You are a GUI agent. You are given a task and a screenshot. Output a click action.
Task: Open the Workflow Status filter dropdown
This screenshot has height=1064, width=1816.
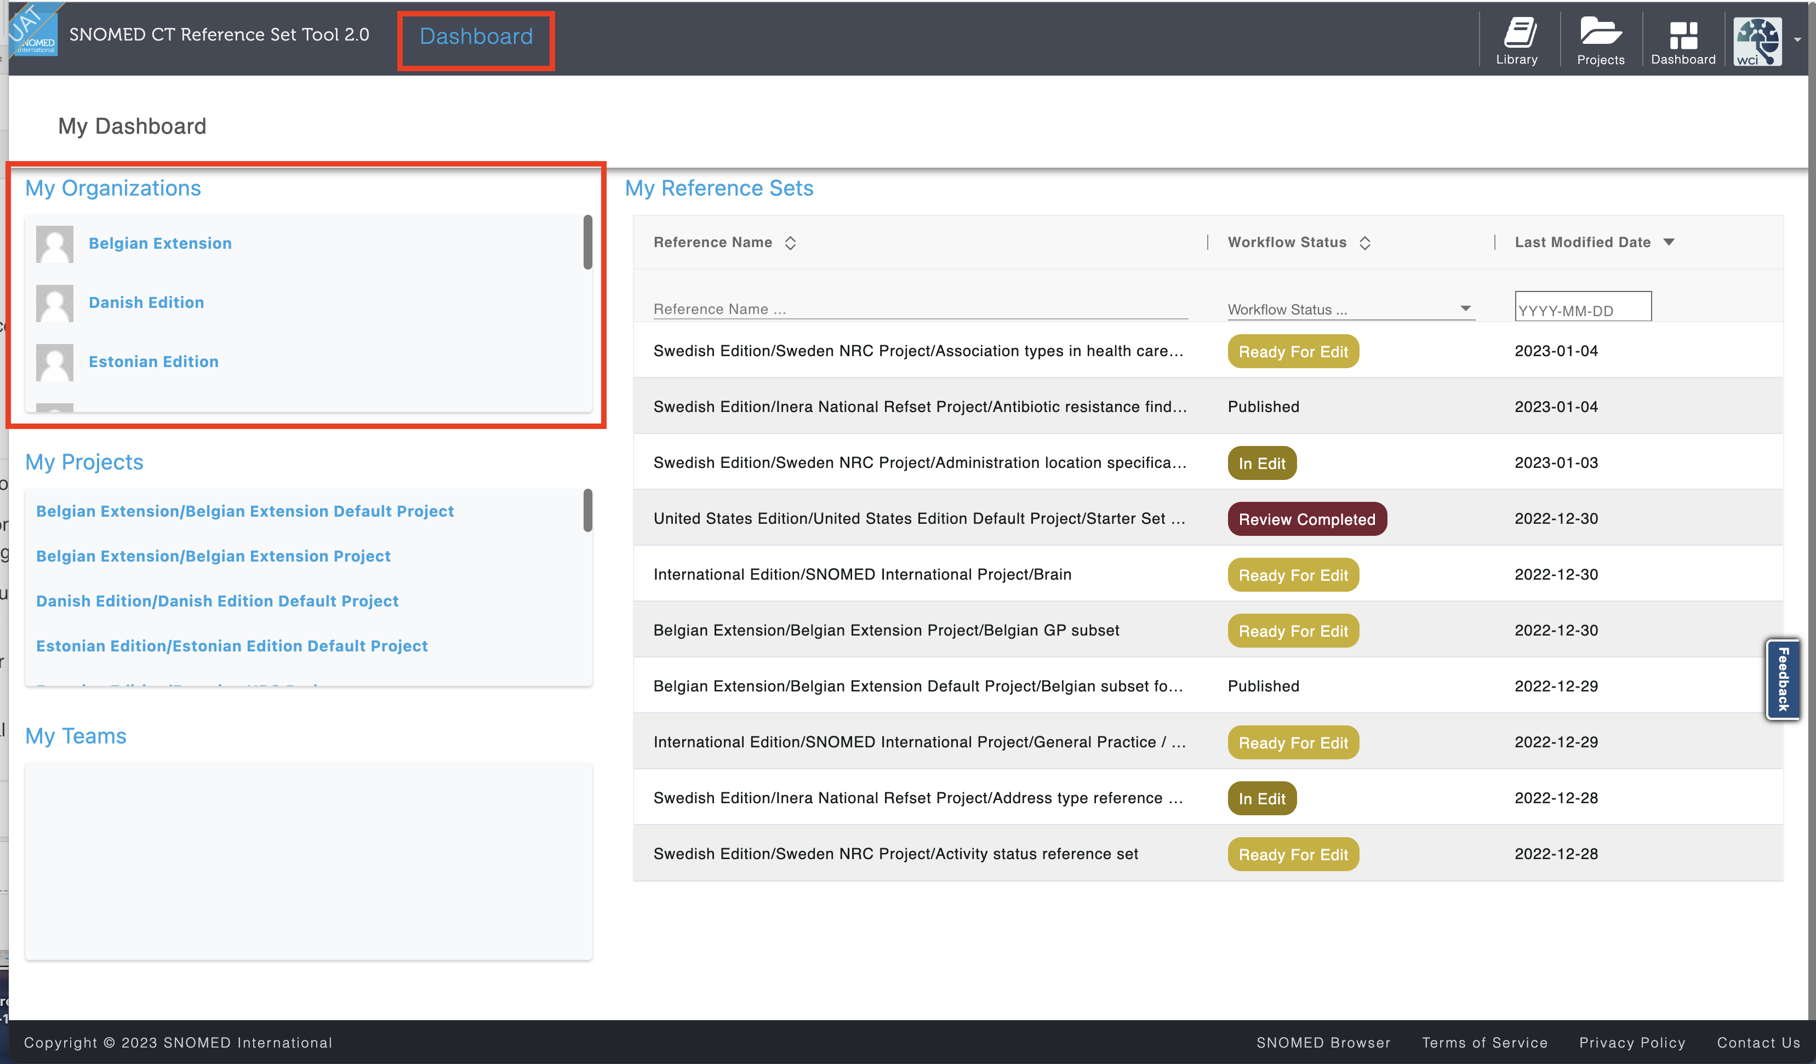point(1351,309)
